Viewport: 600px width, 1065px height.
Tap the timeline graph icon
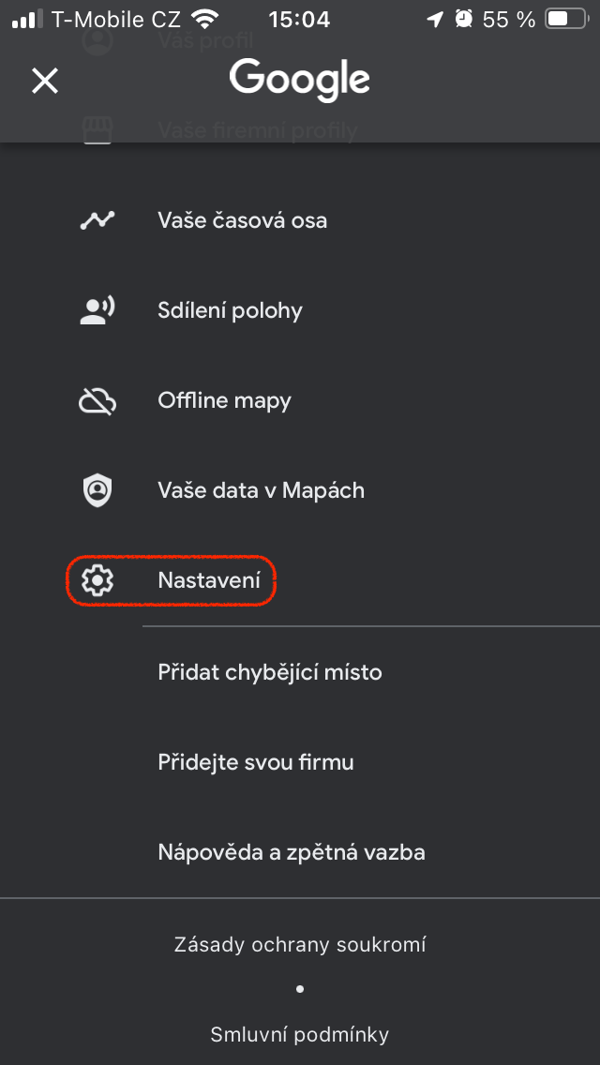(97, 220)
